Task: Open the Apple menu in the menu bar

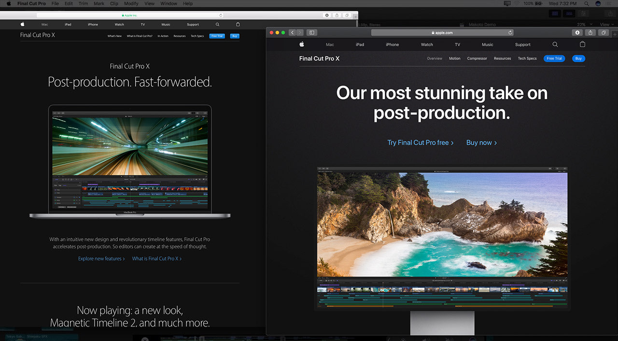Action: (8, 3)
